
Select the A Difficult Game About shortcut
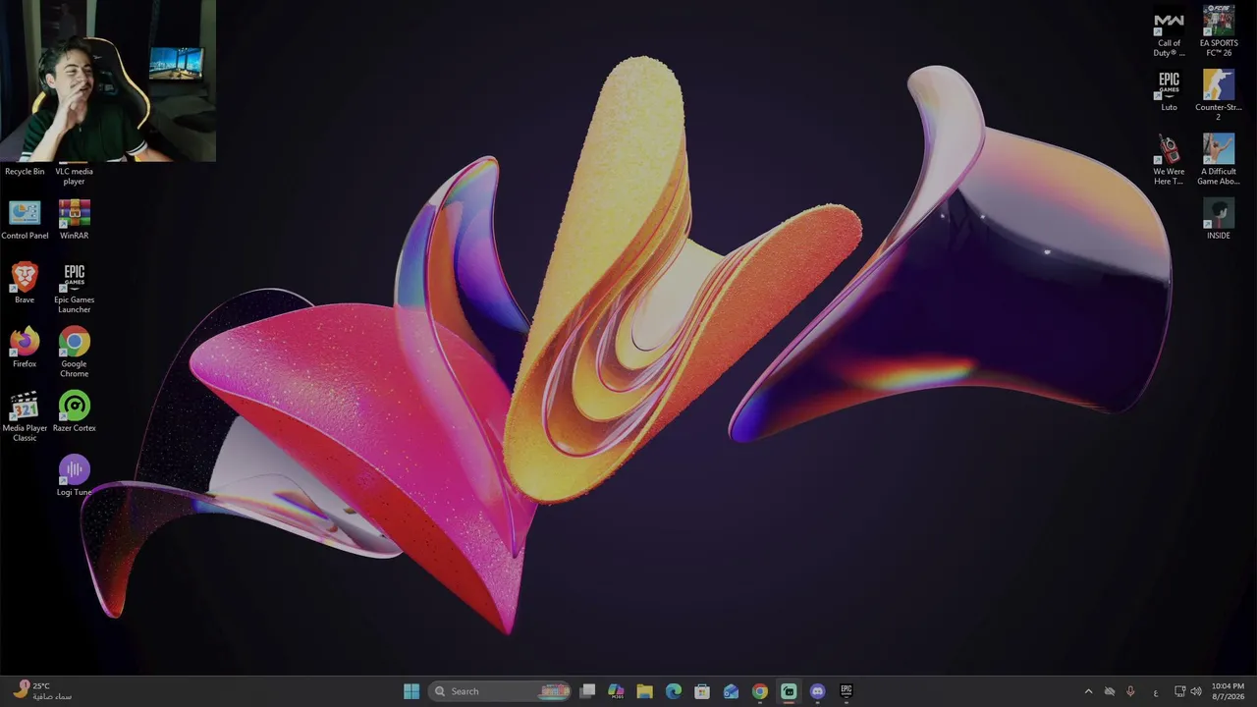pos(1219,160)
